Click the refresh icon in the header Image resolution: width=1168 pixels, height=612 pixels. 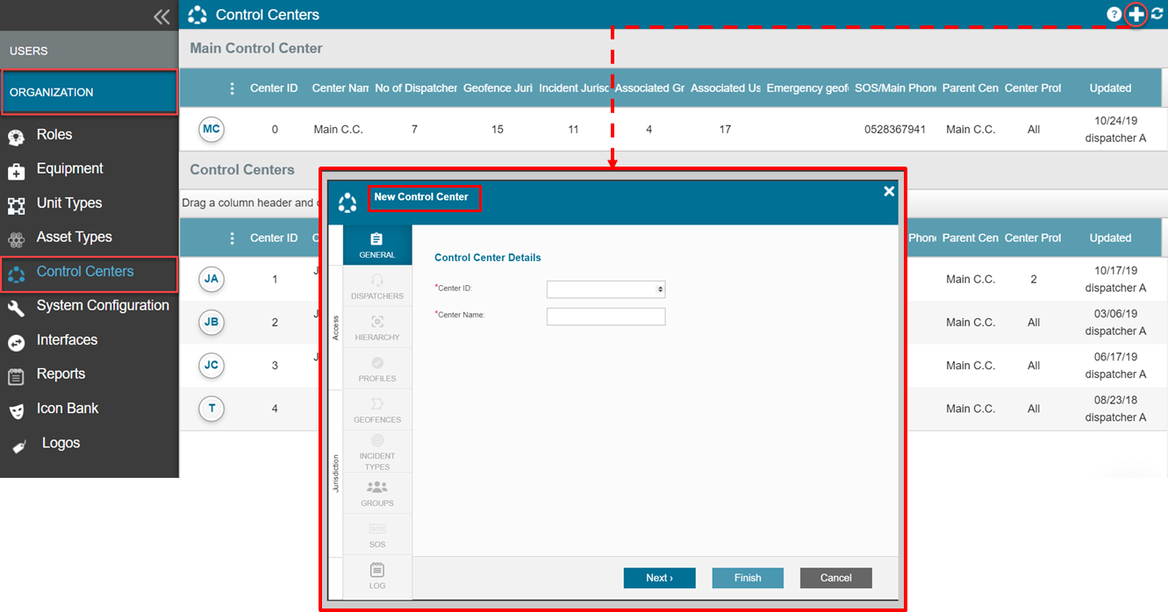tap(1157, 14)
